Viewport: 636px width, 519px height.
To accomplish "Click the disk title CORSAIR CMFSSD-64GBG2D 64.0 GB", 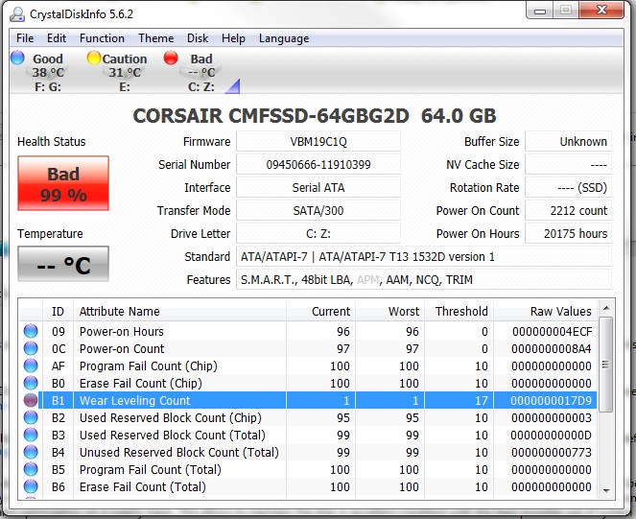I will tap(315, 116).
